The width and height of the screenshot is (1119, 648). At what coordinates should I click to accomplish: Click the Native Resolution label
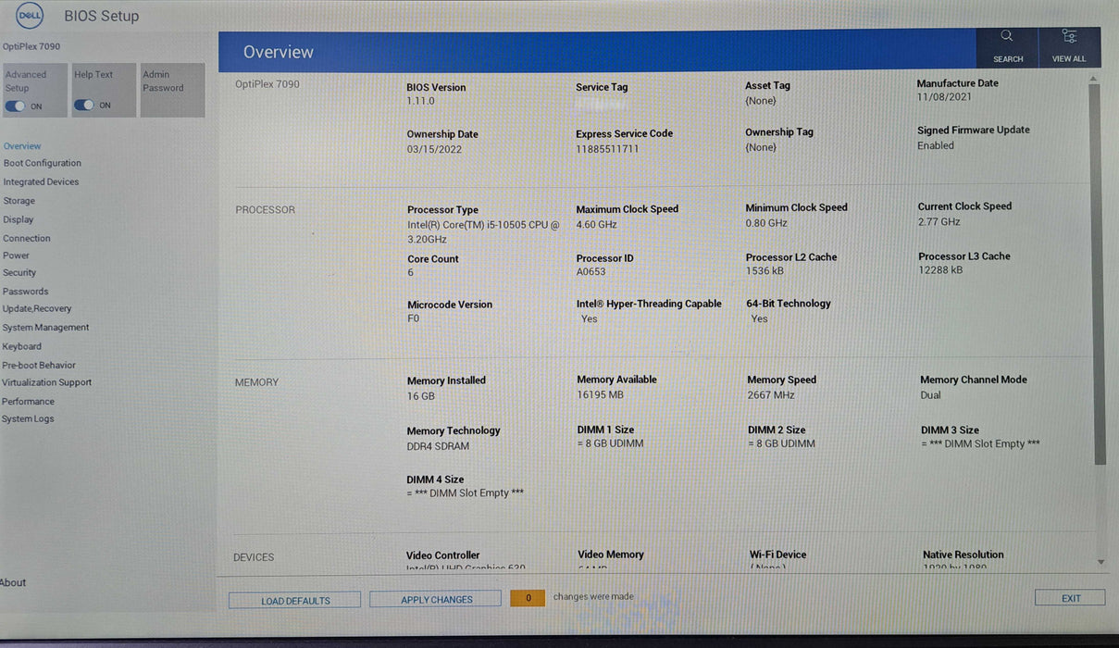(x=963, y=555)
